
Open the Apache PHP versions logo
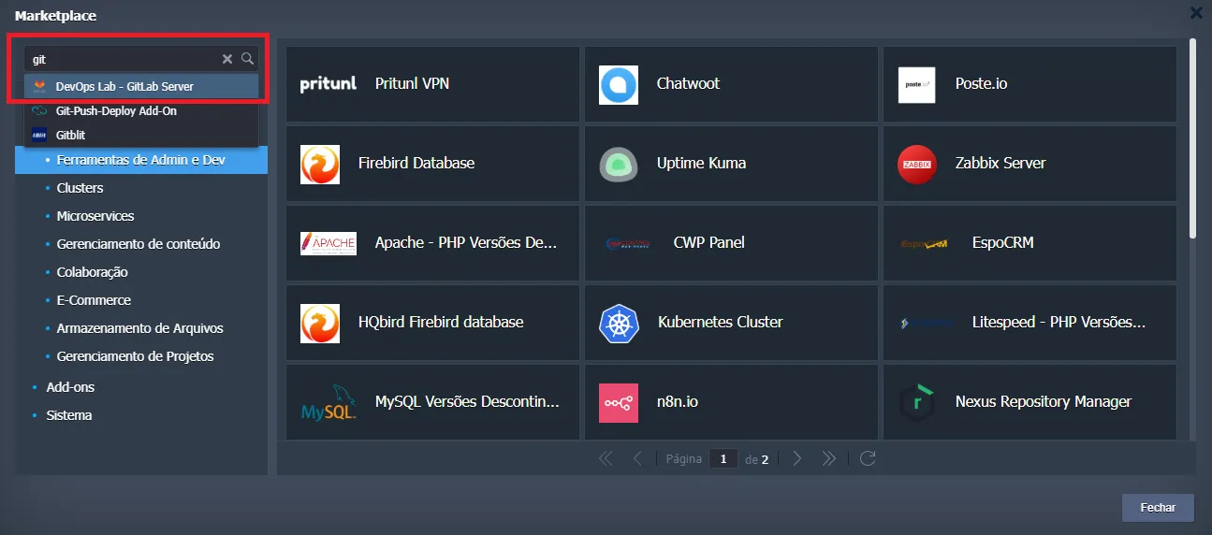click(329, 243)
